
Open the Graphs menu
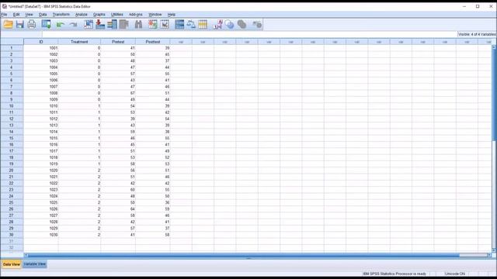(x=99, y=15)
